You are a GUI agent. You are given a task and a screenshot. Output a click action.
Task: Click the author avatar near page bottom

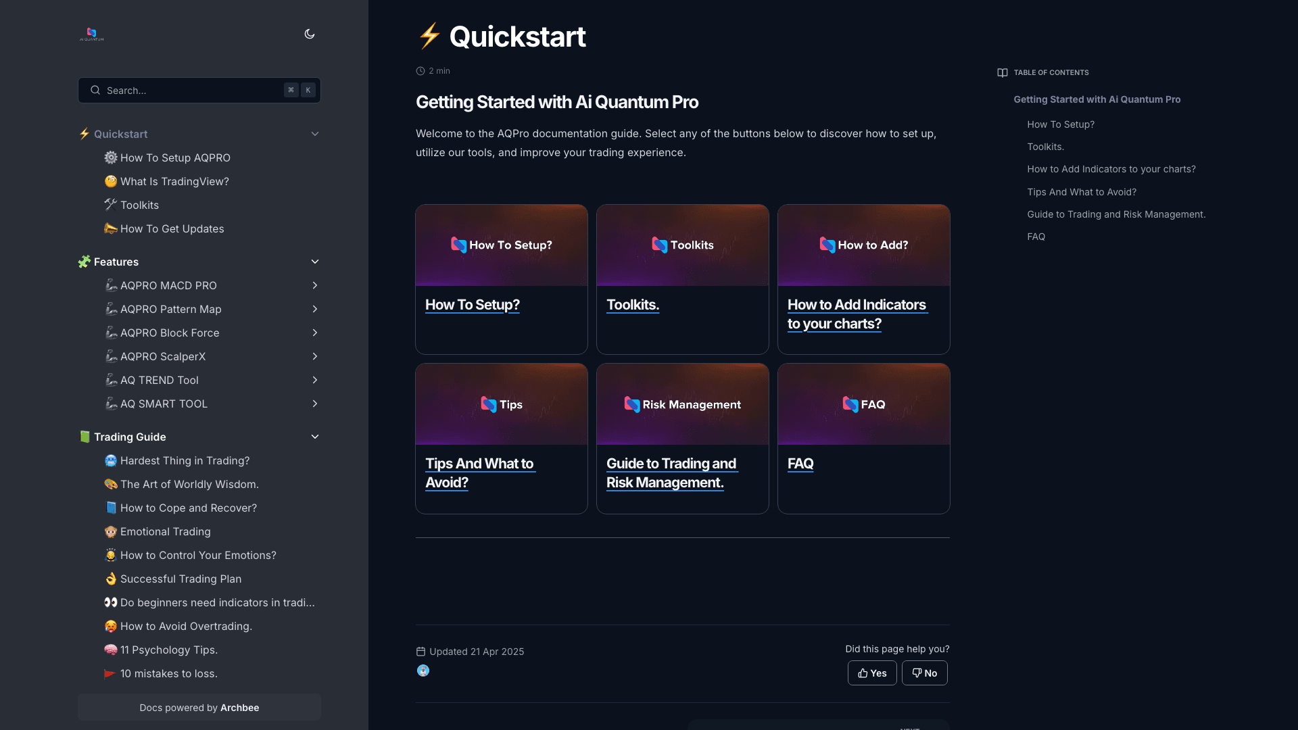pyautogui.click(x=424, y=670)
